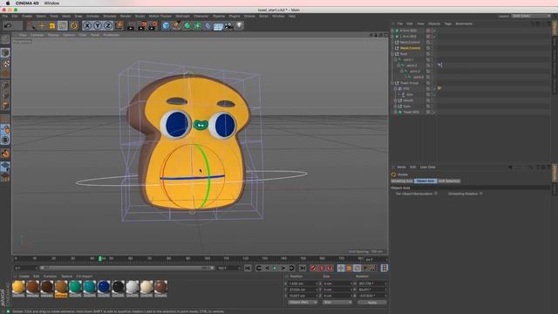
Task: Open the Create menu in the main menu bar
Action: tap(27, 16)
